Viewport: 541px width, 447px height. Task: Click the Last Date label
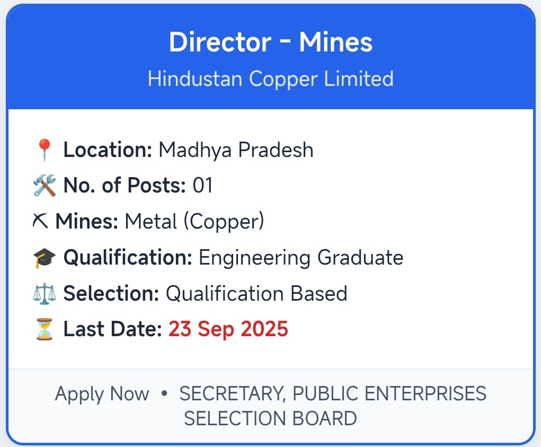[112, 329]
